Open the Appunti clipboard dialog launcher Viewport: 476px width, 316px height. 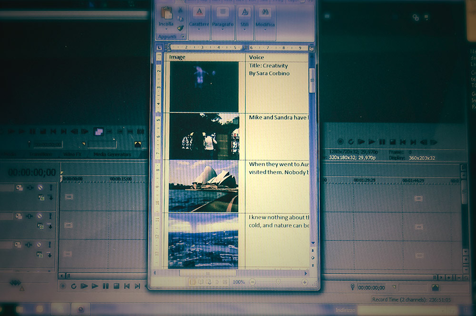click(182, 36)
